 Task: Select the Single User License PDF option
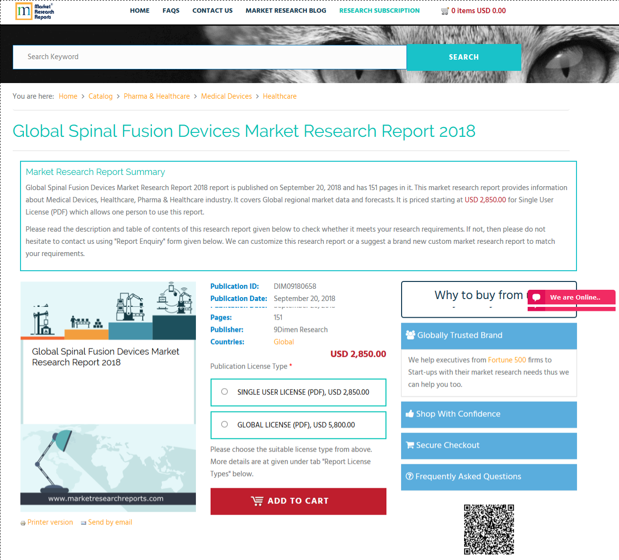(224, 391)
